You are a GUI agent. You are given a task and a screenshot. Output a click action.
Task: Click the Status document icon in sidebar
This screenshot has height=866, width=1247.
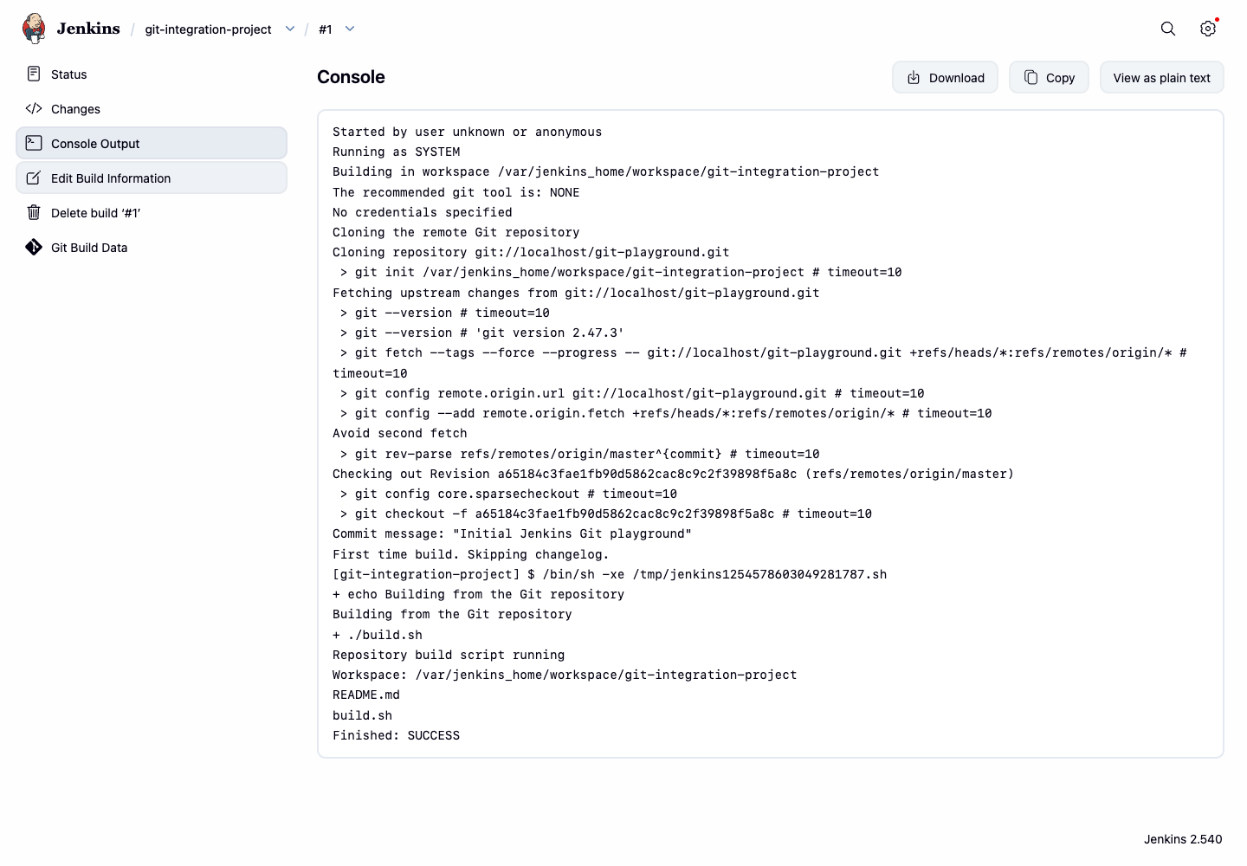click(x=34, y=74)
